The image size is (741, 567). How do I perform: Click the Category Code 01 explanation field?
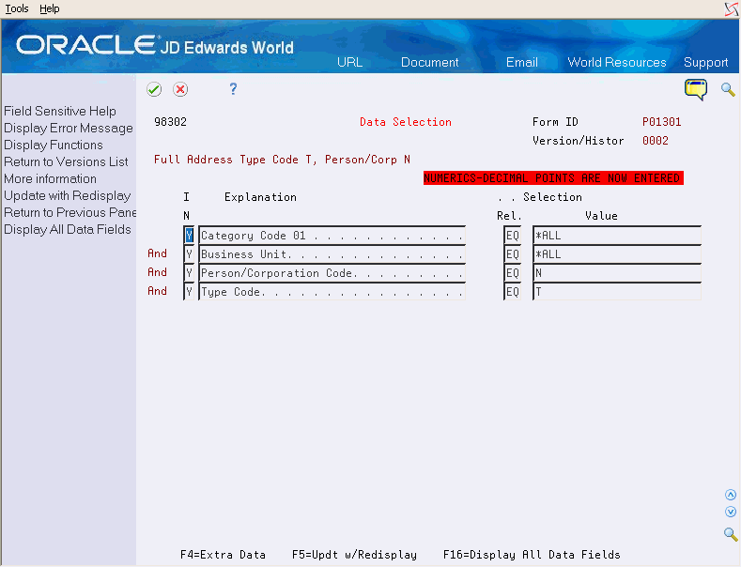tap(332, 236)
